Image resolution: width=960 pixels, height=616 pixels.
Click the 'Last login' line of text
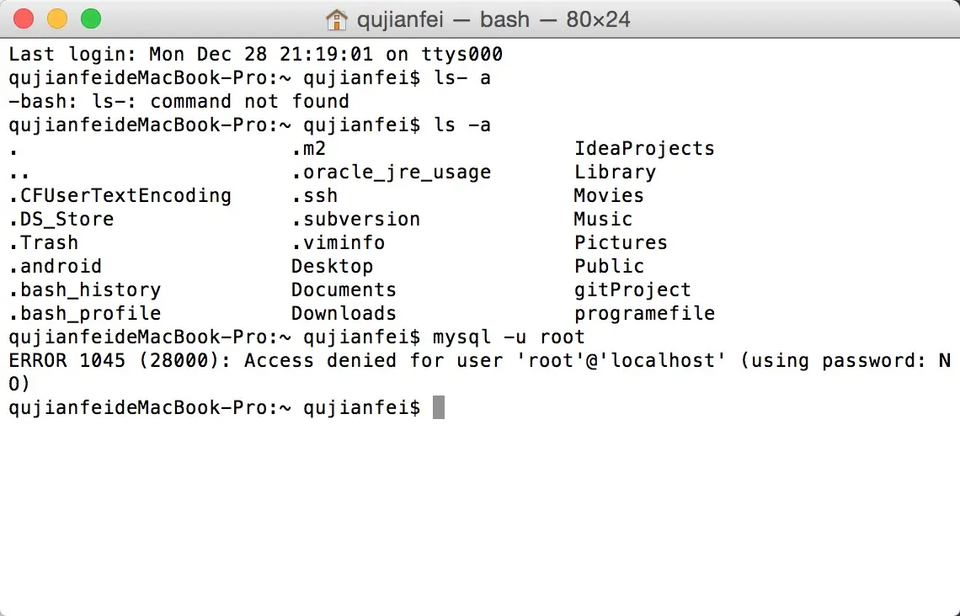[255, 55]
